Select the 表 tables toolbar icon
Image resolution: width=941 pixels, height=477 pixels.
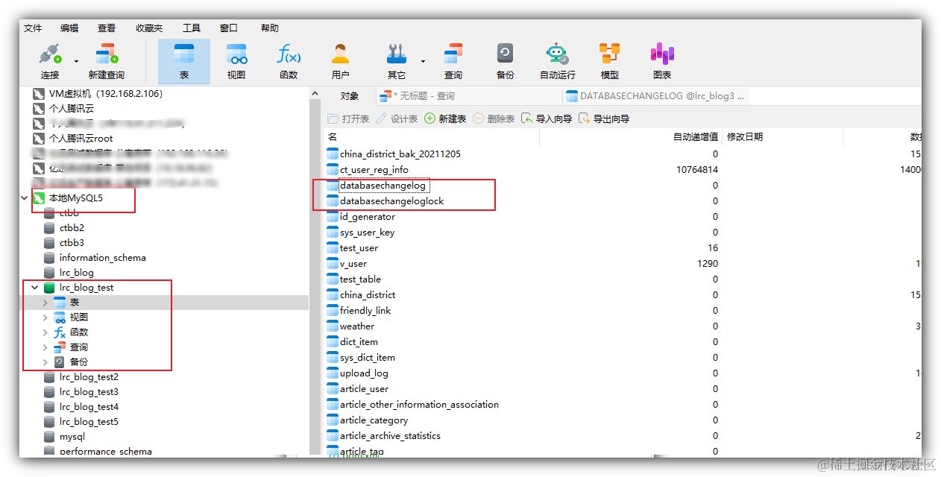(x=183, y=62)
